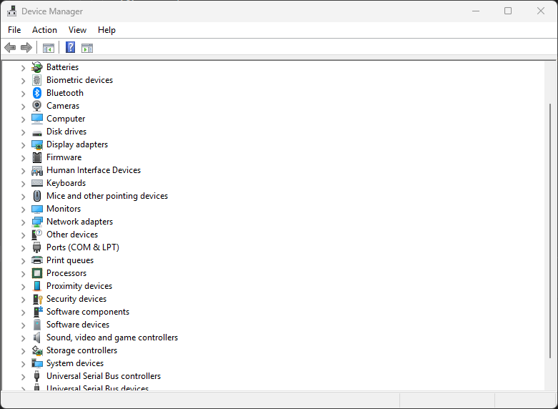Click the Disk drives icon

coord(37,132)
